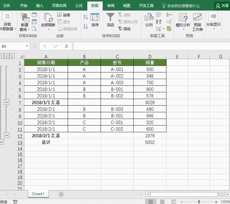This screenshot has width=230, height=204.
Task: Click the 高级 (Advanced) filter button
Action: [x=125, y=29]
